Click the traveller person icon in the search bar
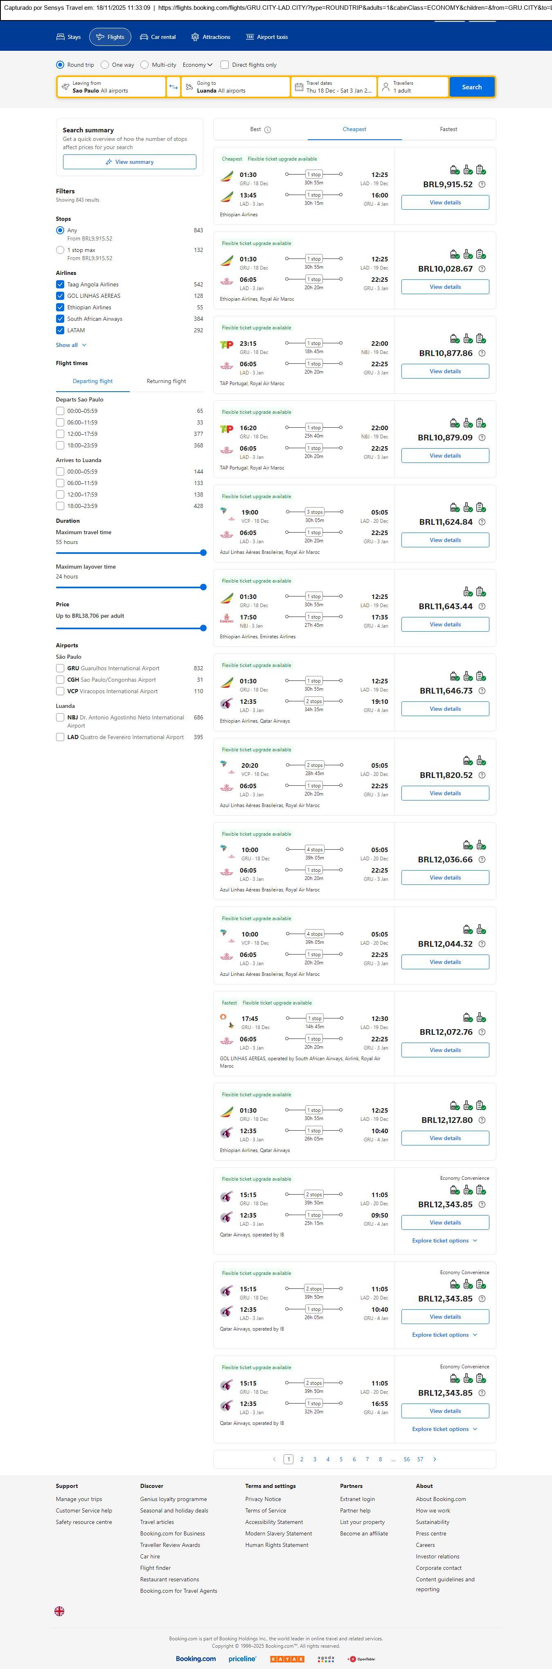The height and width of the screenshot is (1669, 552). 386,87
